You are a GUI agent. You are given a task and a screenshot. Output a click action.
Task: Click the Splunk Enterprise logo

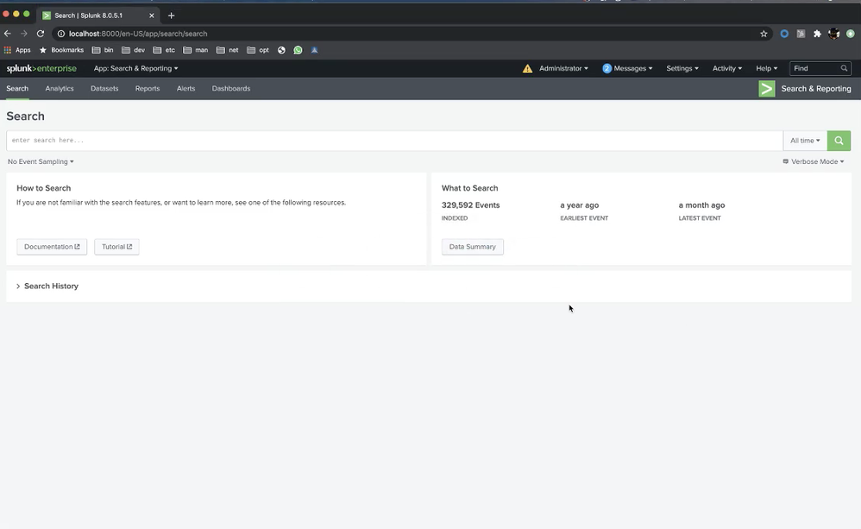click(x=41, y=69)
